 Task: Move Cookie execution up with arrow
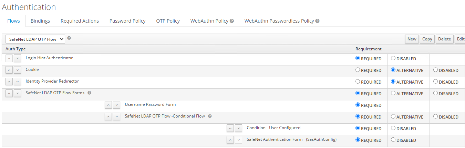(x=9, y=70)
